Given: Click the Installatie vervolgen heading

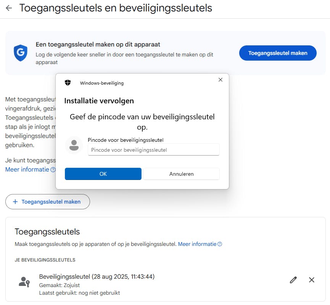Looking at the screenshot, I should 99,101.
